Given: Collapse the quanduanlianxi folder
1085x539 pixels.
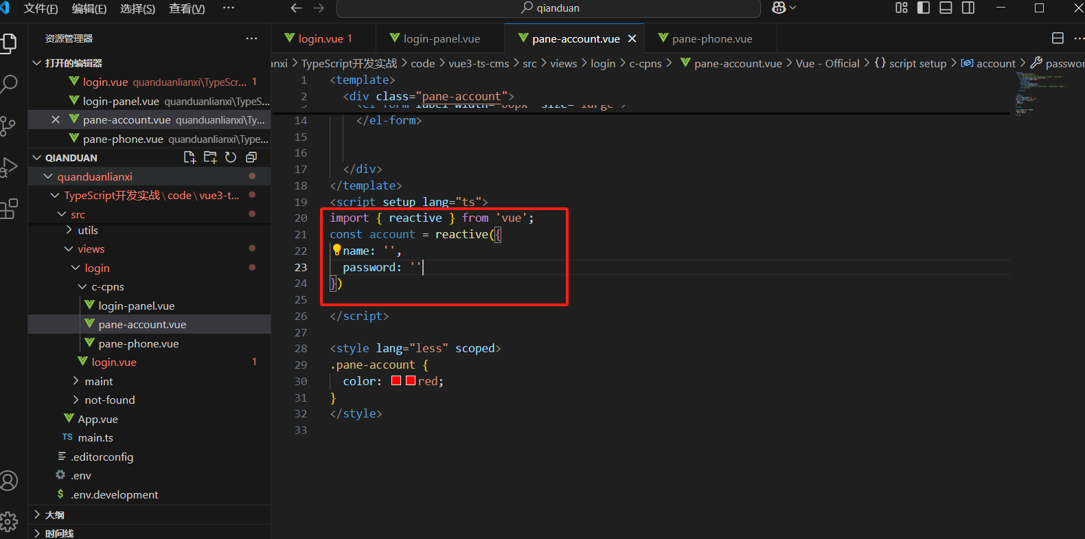Looking at the screenshot, I should point(48,176).
